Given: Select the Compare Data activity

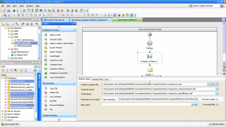Looking at the screenshot, I should pos(56,65).
